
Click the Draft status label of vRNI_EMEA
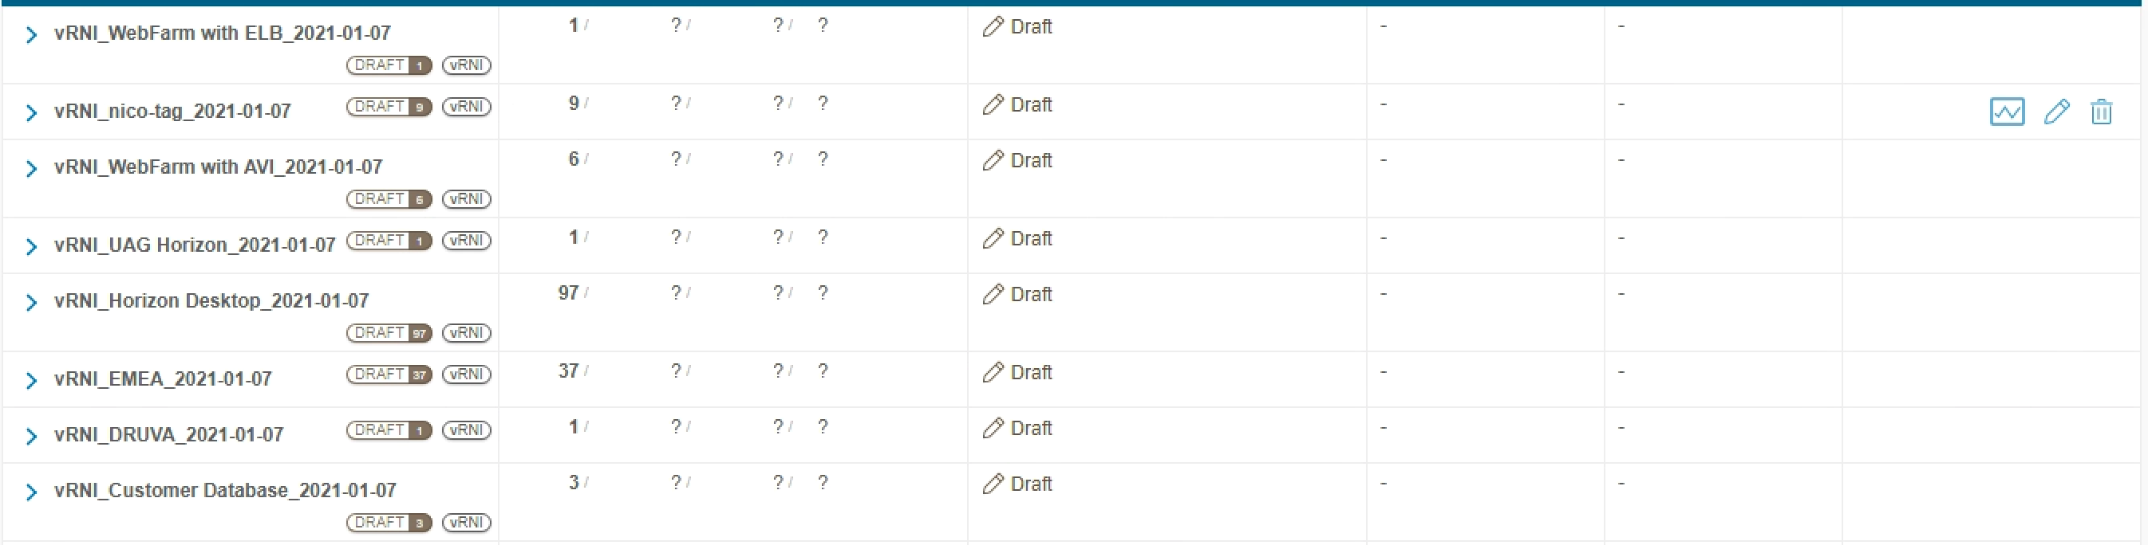[1032, 372]
